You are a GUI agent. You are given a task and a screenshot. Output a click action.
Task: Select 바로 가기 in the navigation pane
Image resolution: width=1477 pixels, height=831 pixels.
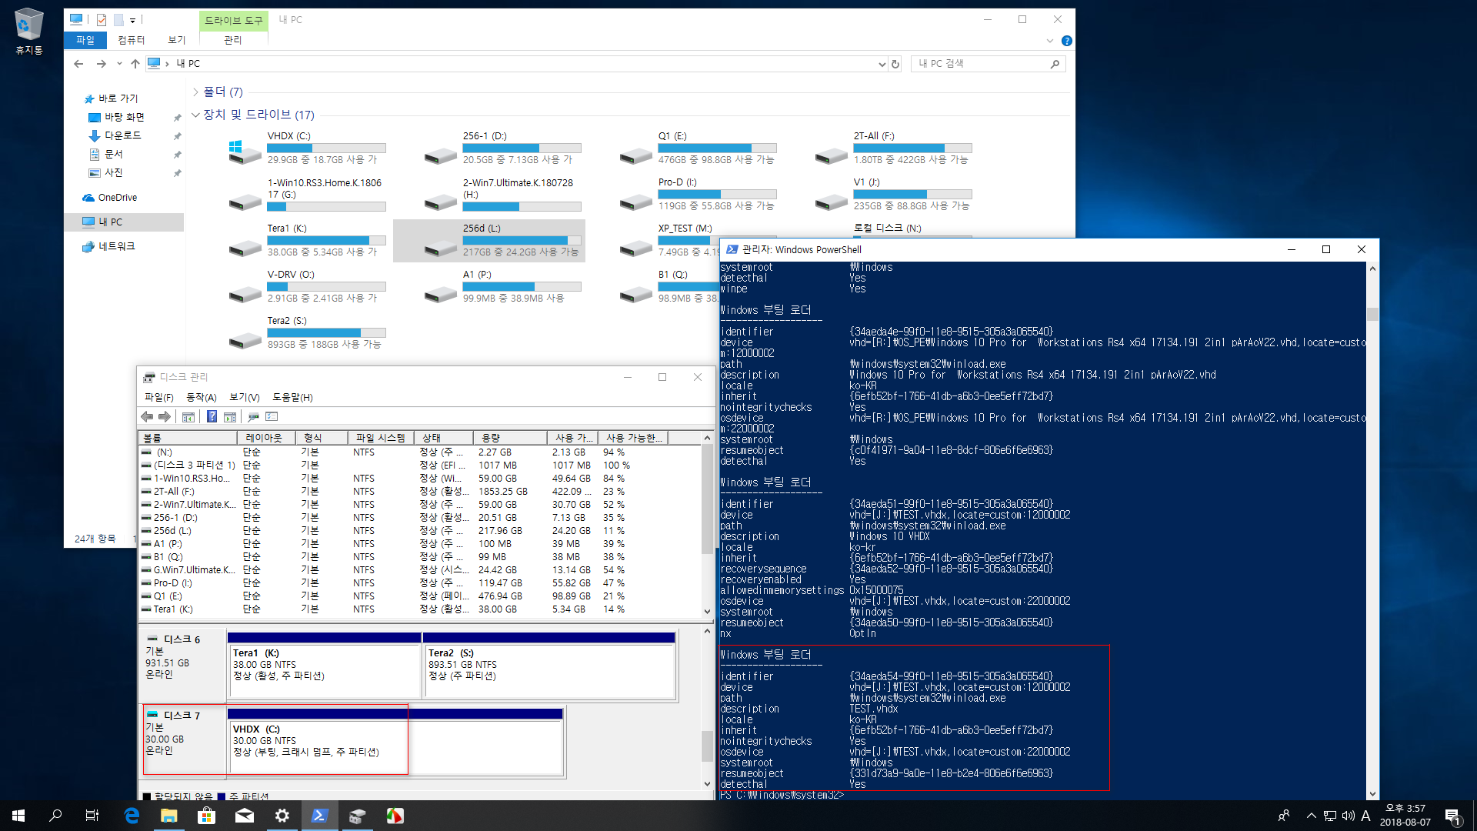[118, 98]
